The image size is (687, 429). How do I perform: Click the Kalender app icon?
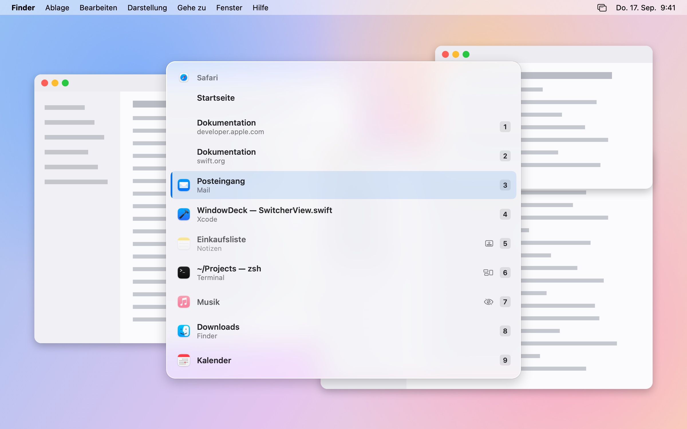pos(183,360)
